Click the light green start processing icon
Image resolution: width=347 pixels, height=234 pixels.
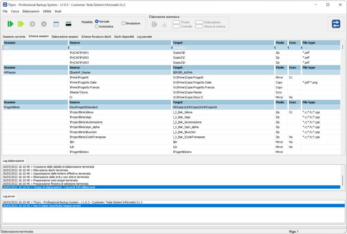coord(21,24)
